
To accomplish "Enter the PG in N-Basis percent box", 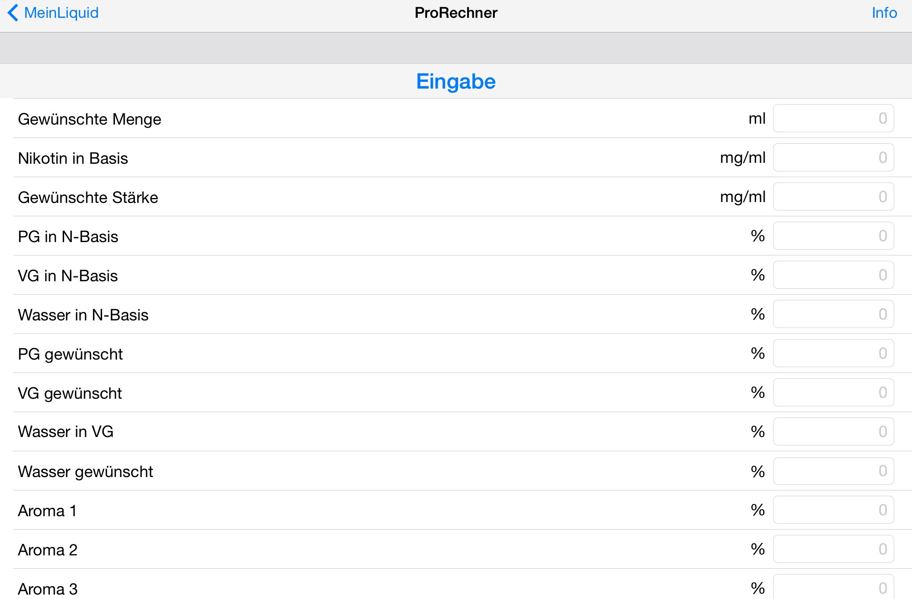I will click(833, 236).
